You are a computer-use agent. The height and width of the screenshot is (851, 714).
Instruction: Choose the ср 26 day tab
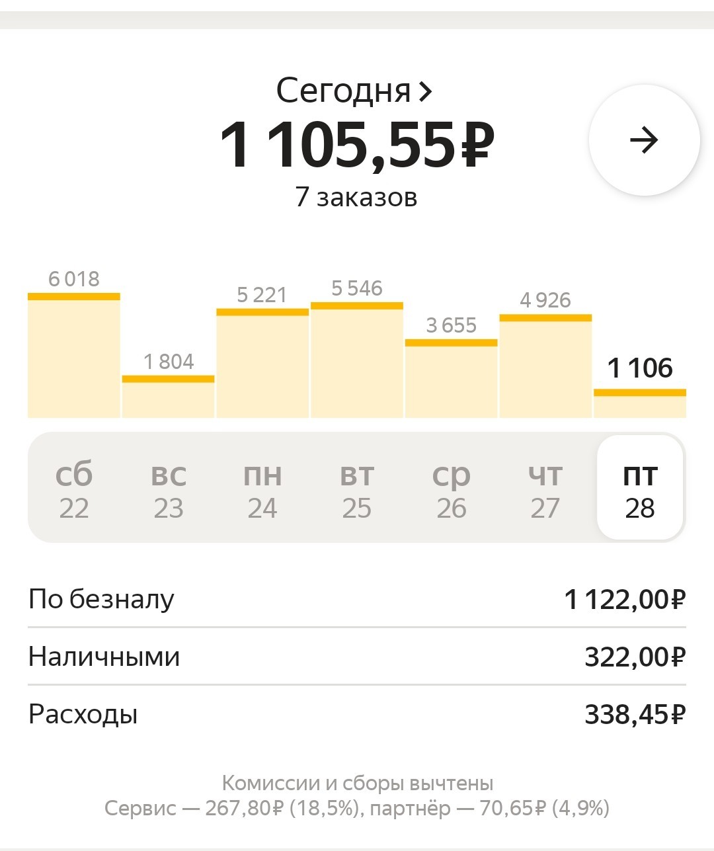(452, 489)
